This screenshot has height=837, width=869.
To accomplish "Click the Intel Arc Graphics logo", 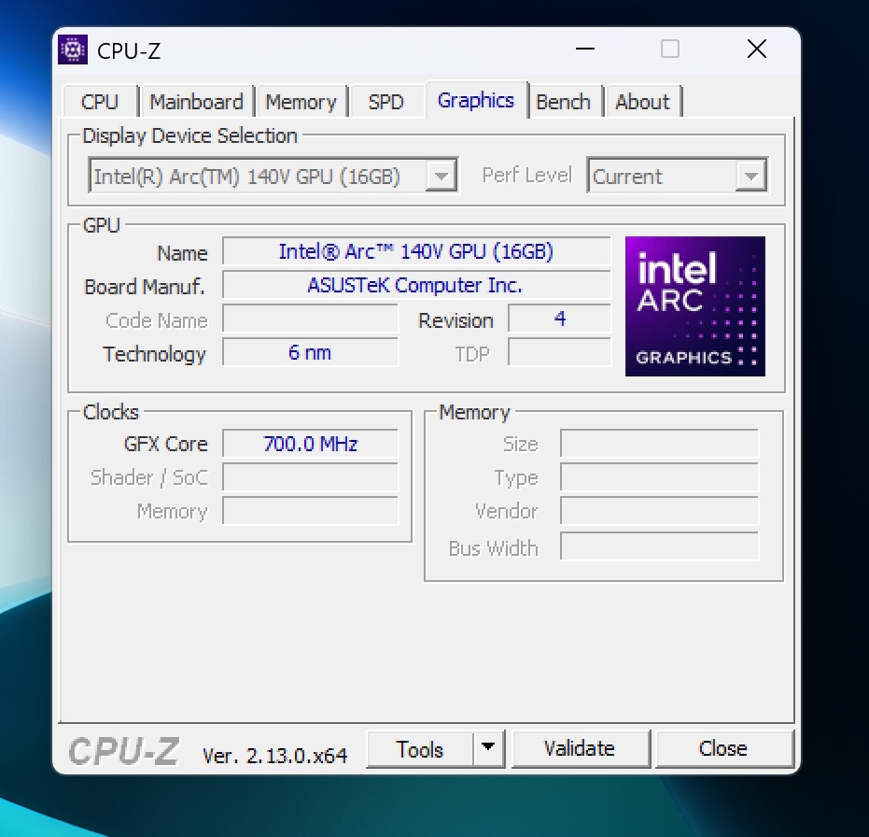I will click(695, 306).
